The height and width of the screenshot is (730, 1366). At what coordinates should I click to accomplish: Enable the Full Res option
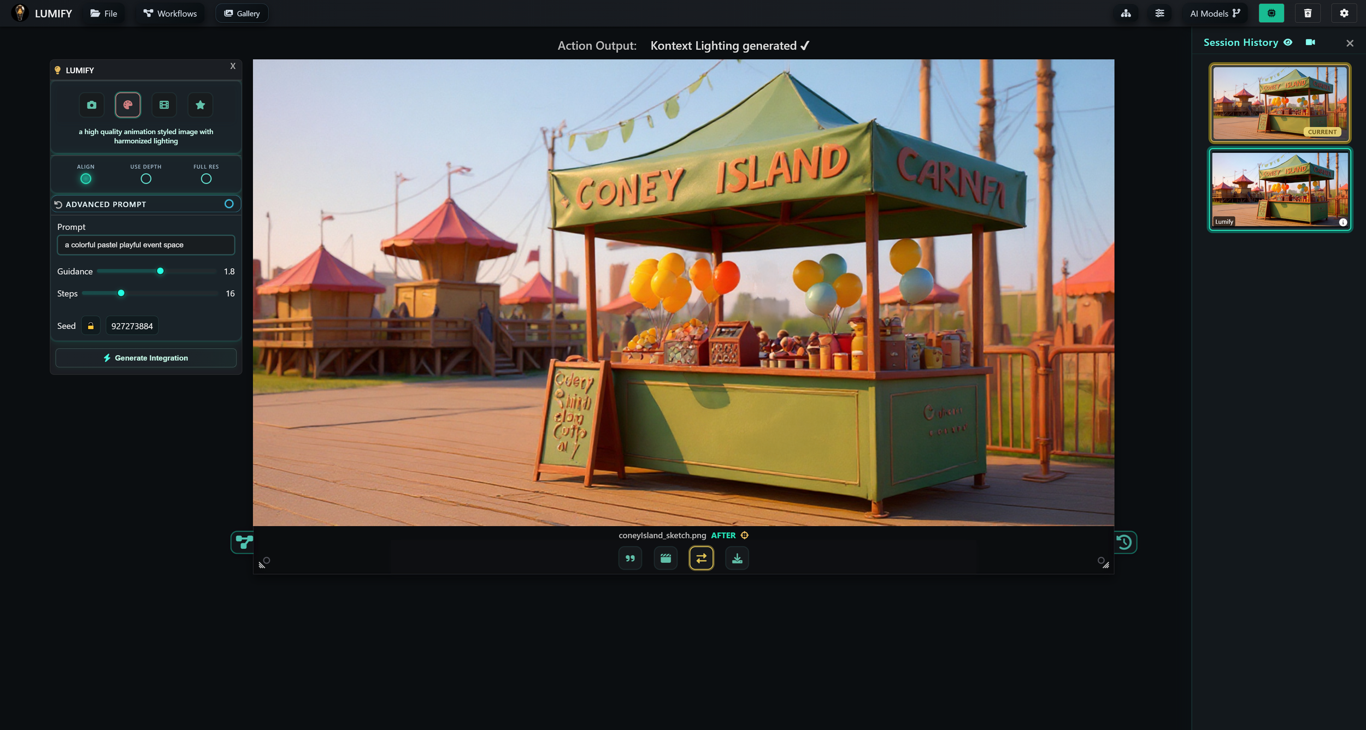click(206, 179)
